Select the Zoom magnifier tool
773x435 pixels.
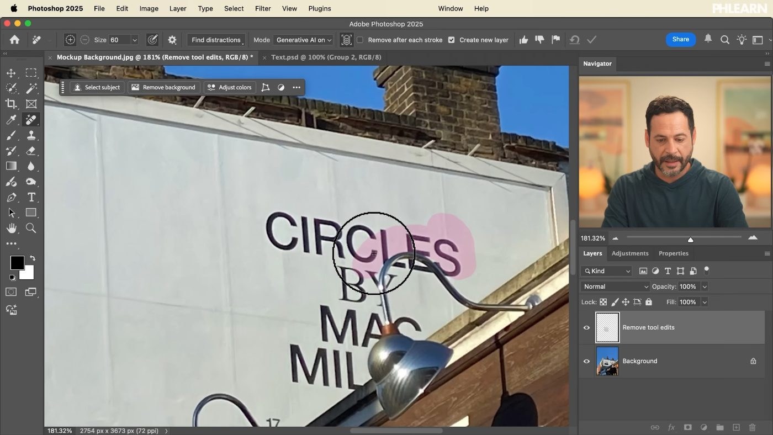tap(31, 228)
